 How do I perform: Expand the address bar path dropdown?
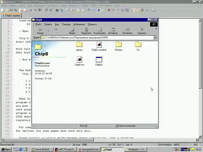[154, 38]
